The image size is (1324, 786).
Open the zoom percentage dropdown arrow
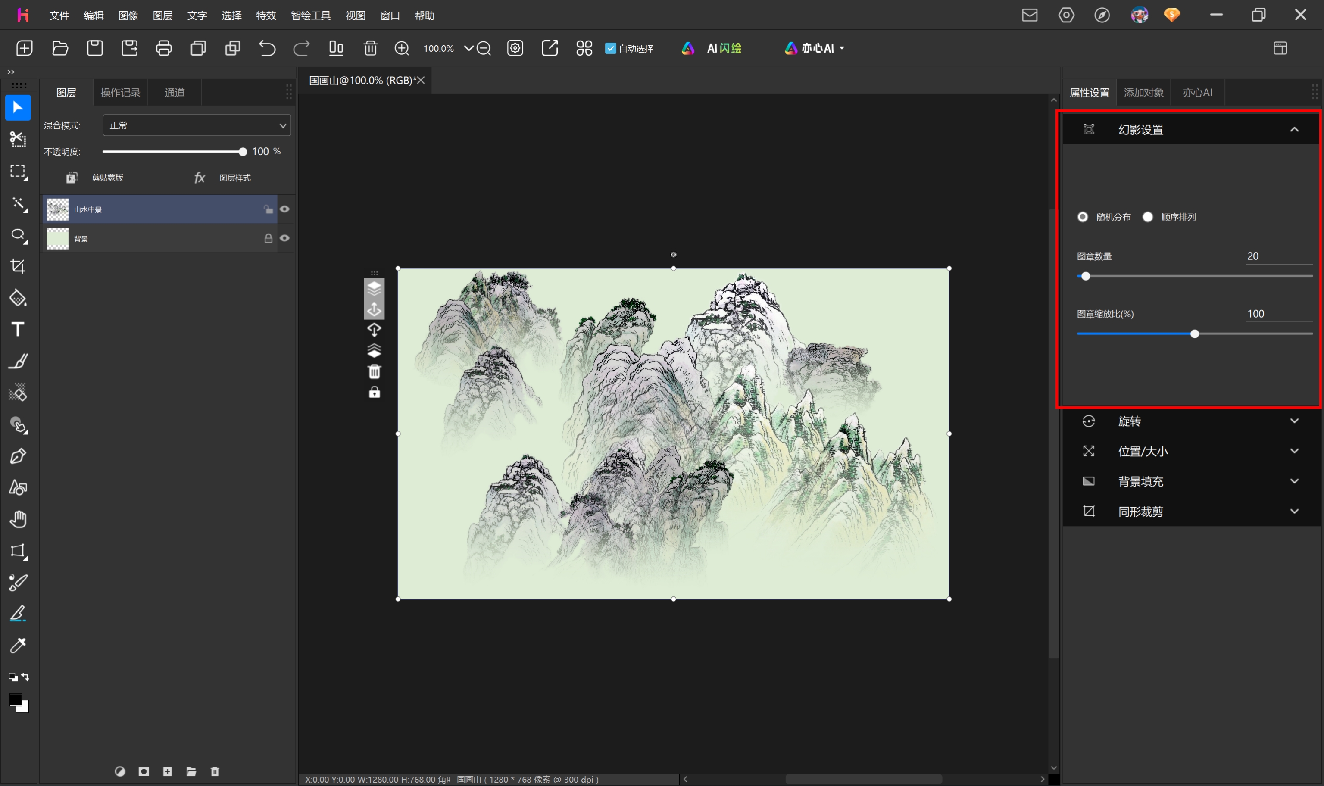(468, 48)
